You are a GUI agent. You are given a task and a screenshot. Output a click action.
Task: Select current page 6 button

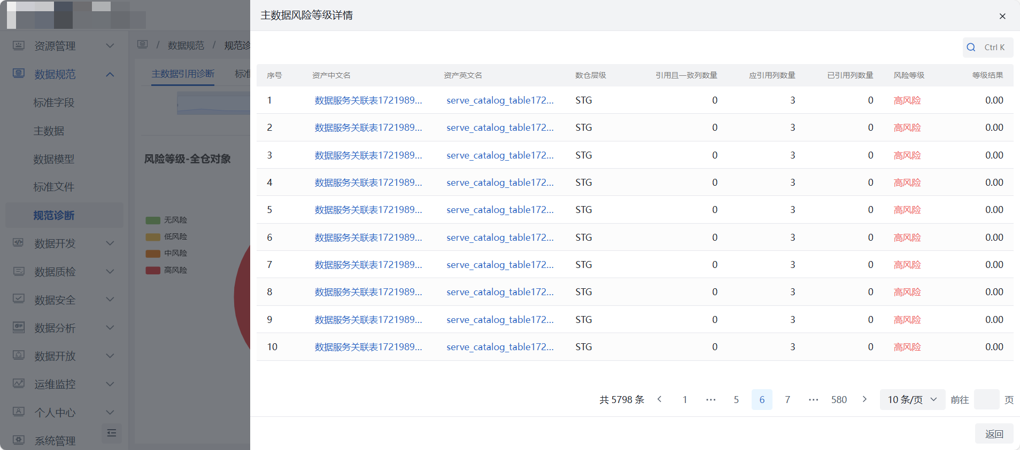coord(762,400)
